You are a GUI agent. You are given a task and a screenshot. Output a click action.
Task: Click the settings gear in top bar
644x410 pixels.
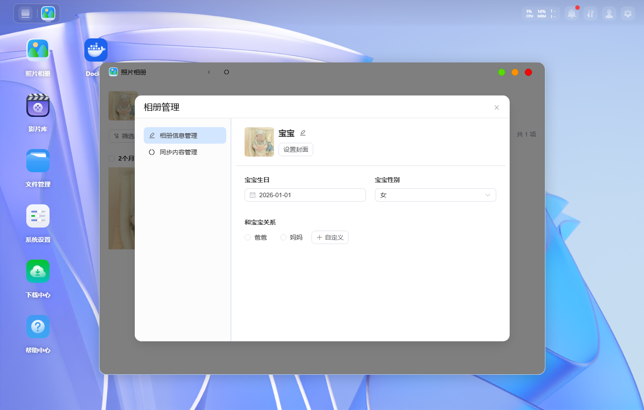pyautogui.click(x=628, y=14)
